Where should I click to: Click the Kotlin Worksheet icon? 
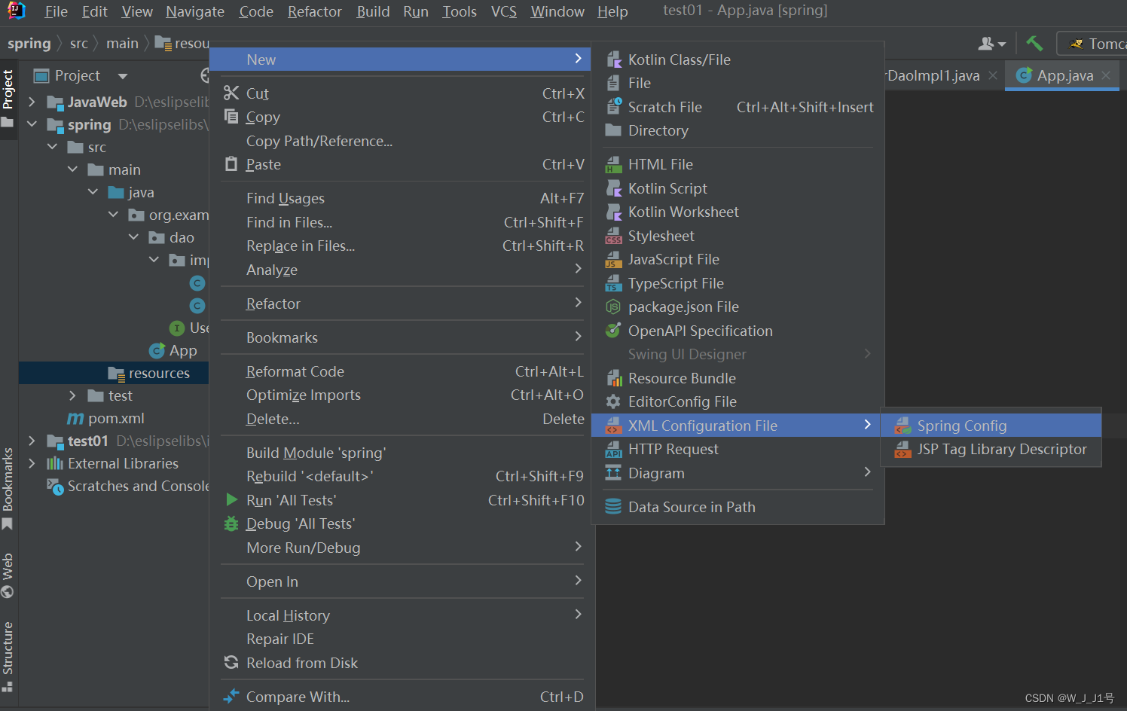(614, 212)
